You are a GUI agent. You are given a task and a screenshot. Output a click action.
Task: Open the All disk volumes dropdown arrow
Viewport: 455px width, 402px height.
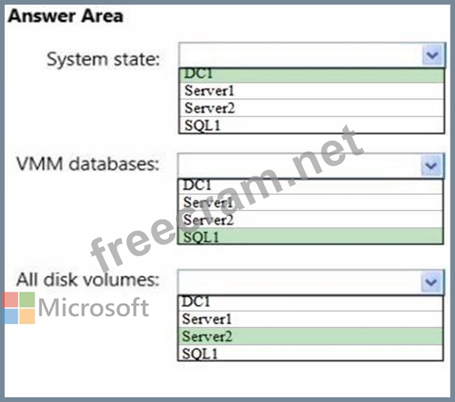431,281
